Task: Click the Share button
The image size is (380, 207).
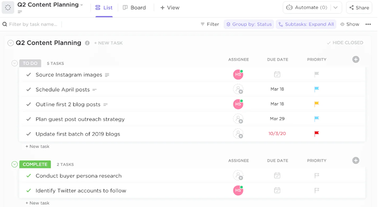Action: pyautogui.click(x=359, y=8)
